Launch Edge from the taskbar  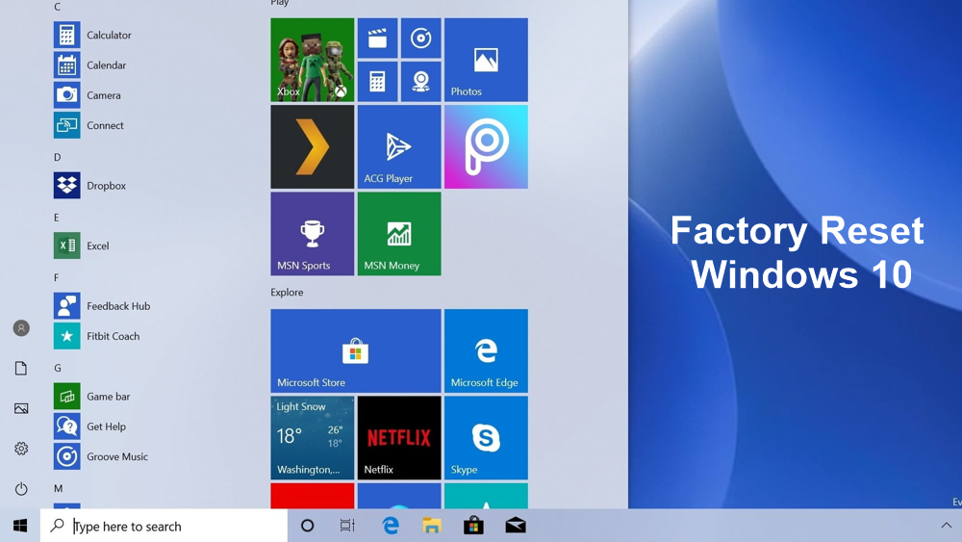click(x=391, y=526)
